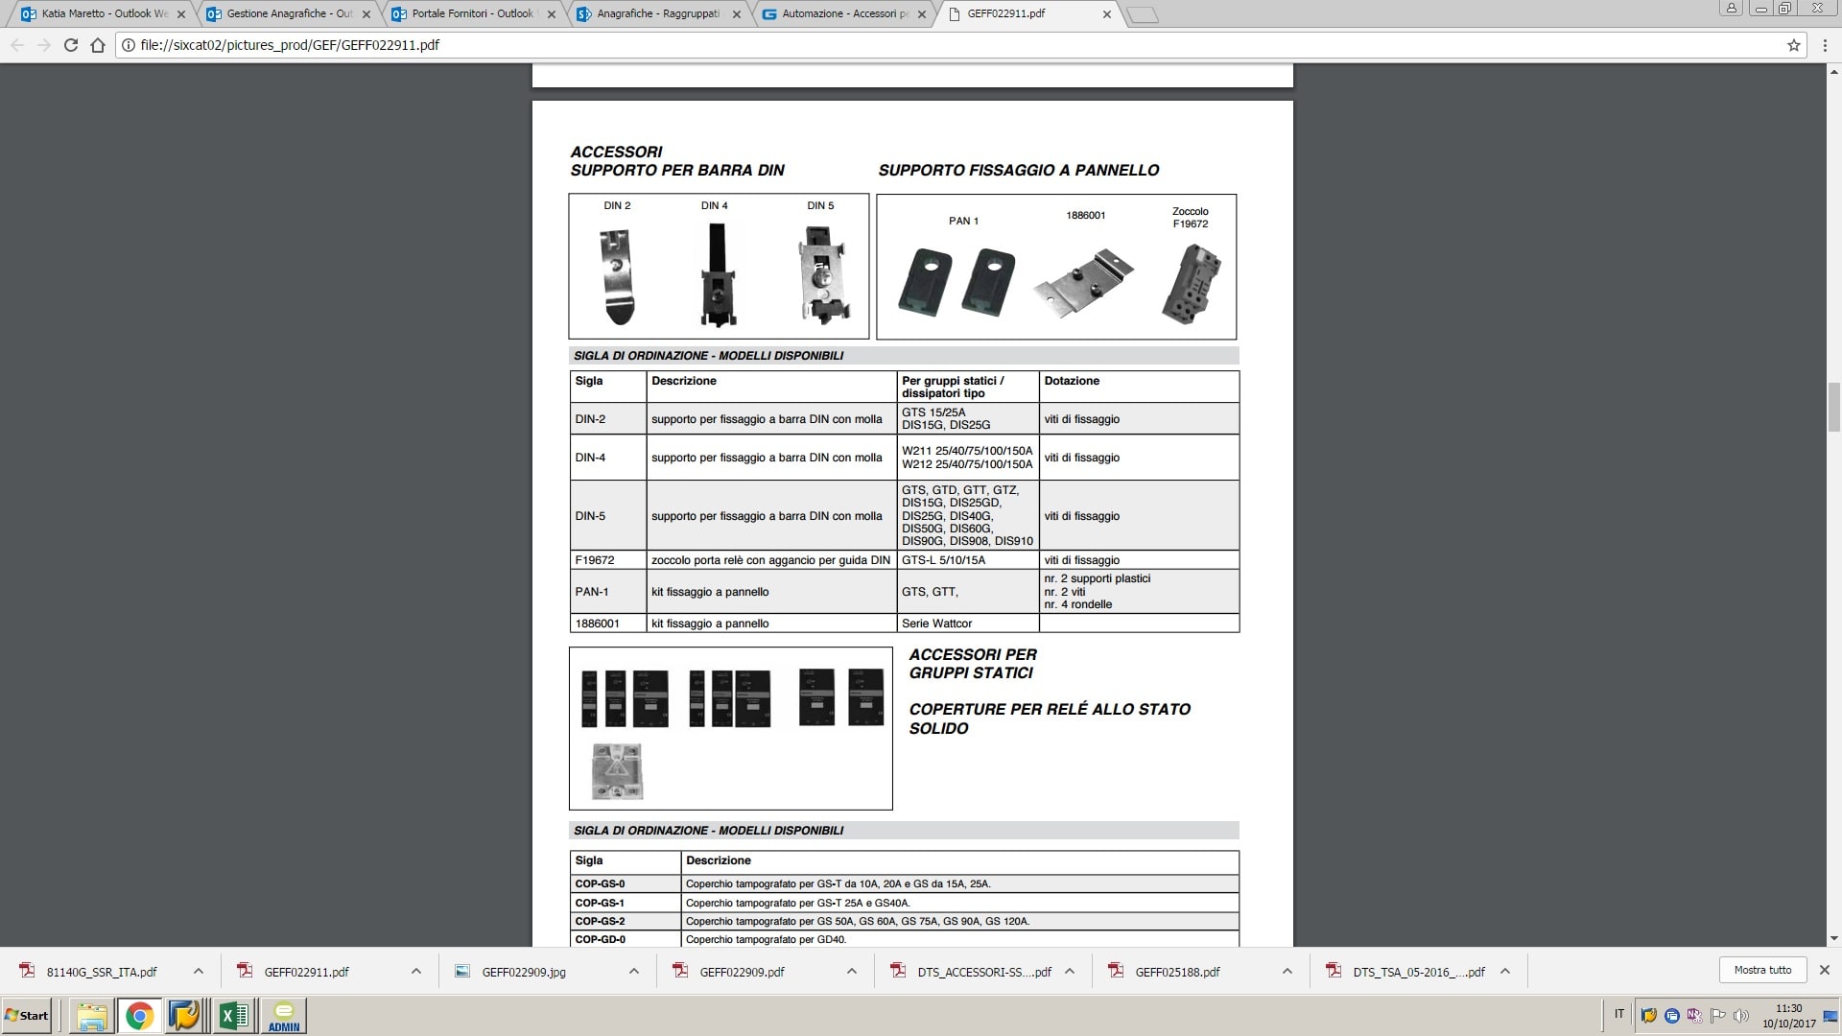The image size is (1842, 1036).
Task: Open the ADMIN program from the taskbar
Action: [282, 1015]
